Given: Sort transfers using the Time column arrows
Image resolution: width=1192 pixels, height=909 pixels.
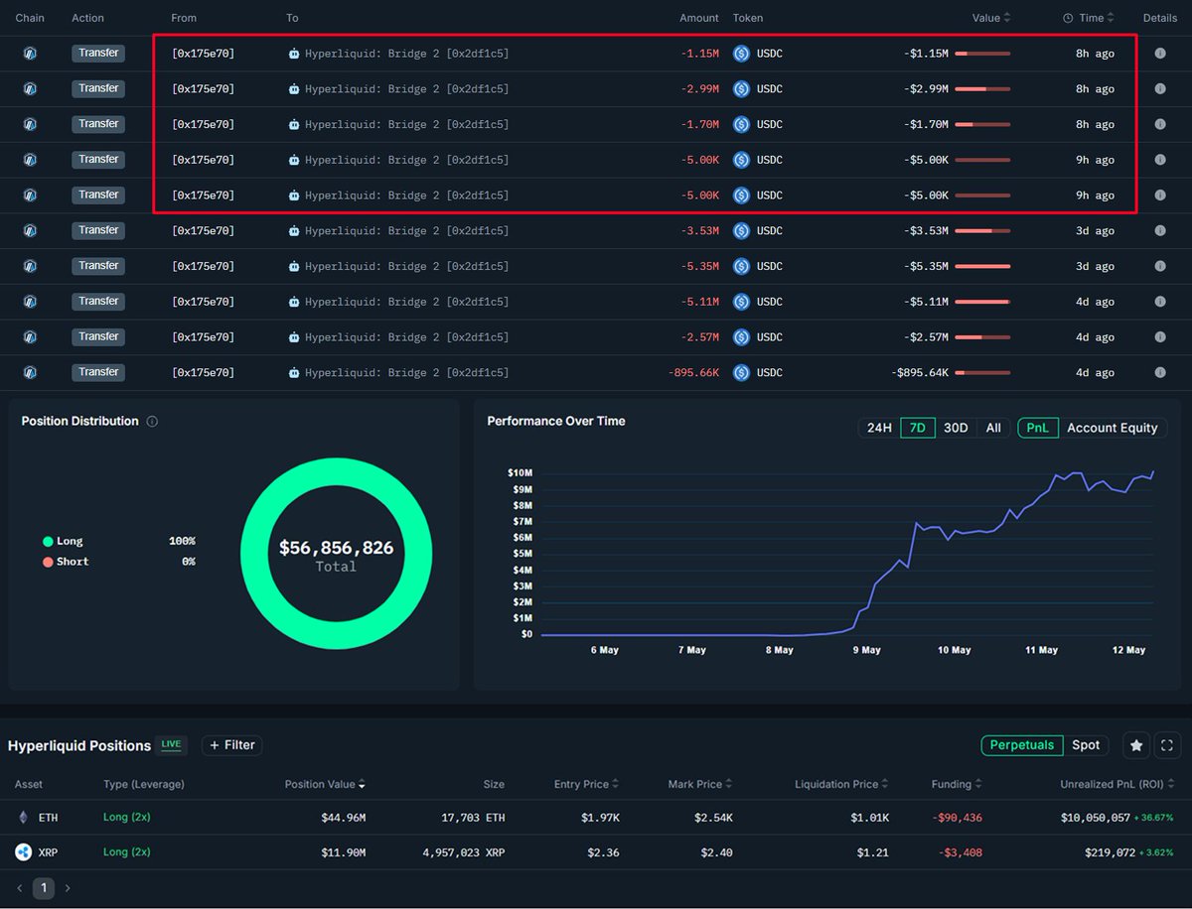Looking at the screenshot, I should click(x=1111, y=17).
